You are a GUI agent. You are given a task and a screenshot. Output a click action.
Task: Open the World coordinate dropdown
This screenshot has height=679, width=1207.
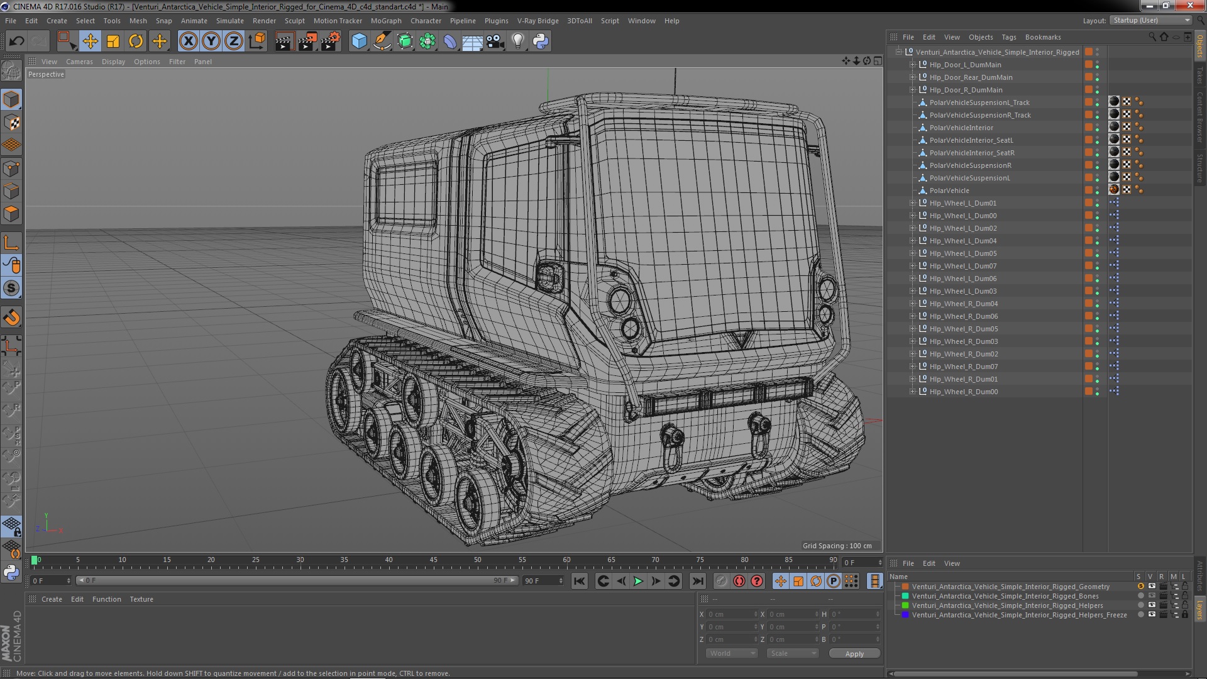733,653
